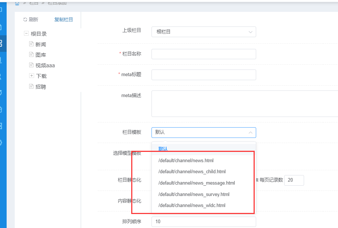338x228 pixels.
Task: Focus the 栏目名称 input field
Action: point(204,54)
